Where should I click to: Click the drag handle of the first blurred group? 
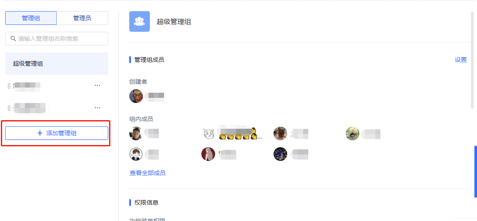[9, 86]
